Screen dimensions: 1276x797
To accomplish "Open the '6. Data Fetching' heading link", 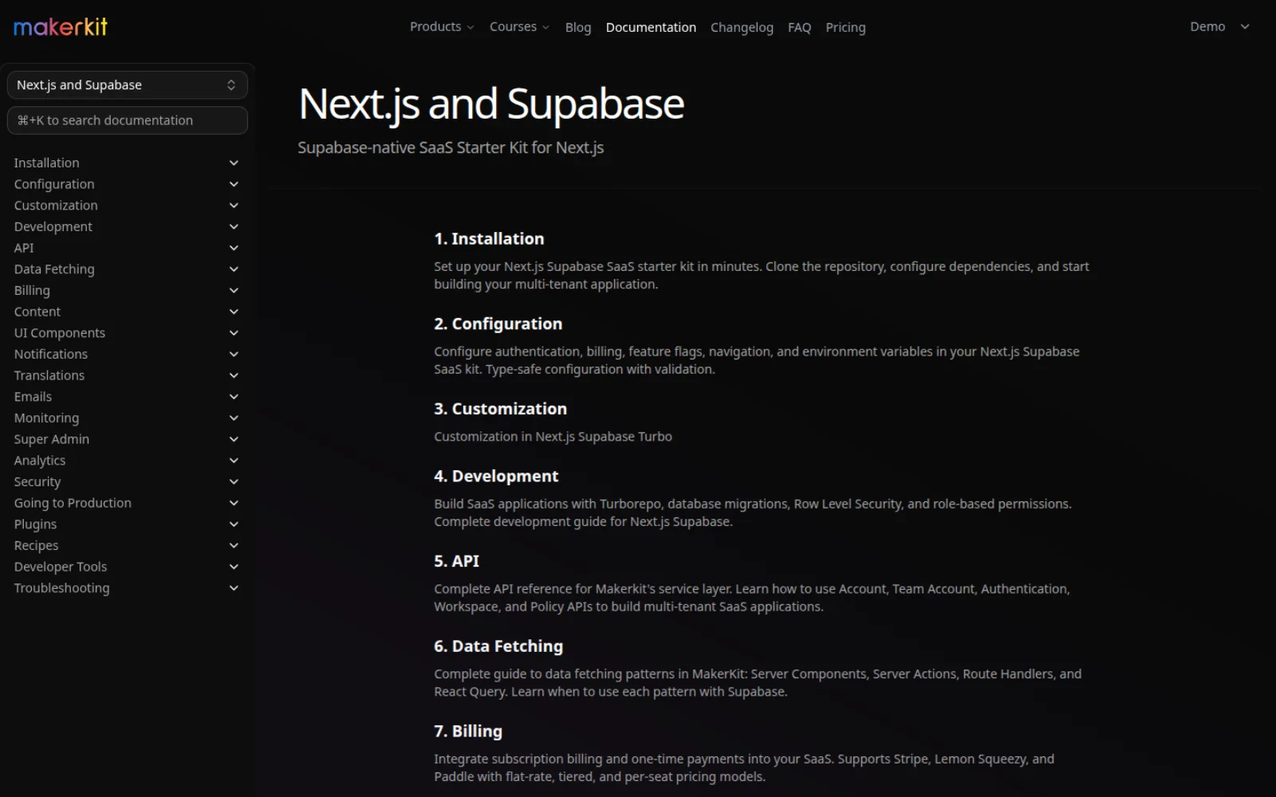I will tap(498, 646).
